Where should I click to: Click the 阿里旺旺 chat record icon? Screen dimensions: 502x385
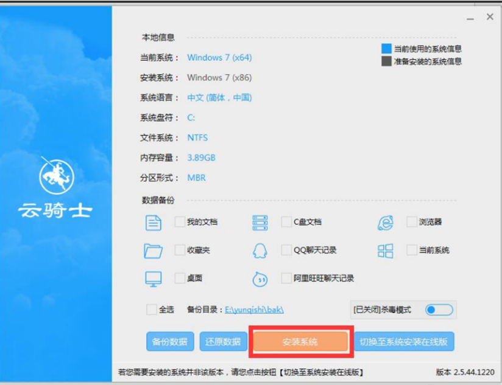pos(260,279)
